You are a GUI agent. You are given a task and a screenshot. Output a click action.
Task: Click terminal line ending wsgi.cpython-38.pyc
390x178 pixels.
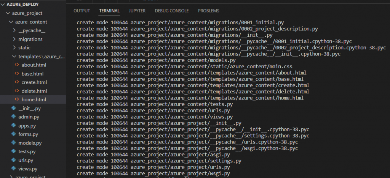click(187, 148)
